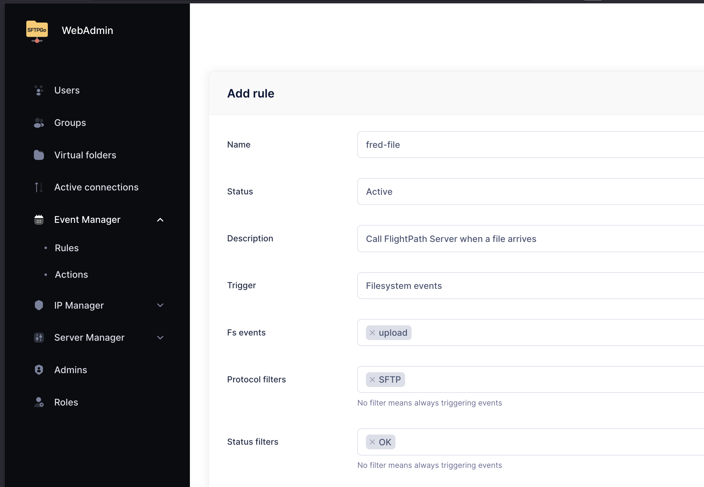Open the Actions submenu item
Image resolution: width=704 pixels, height=487 pixels.
[71, 275]
